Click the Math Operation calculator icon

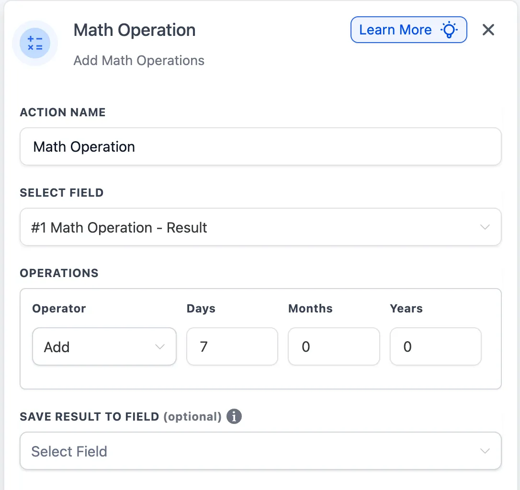tap(35, 43)
